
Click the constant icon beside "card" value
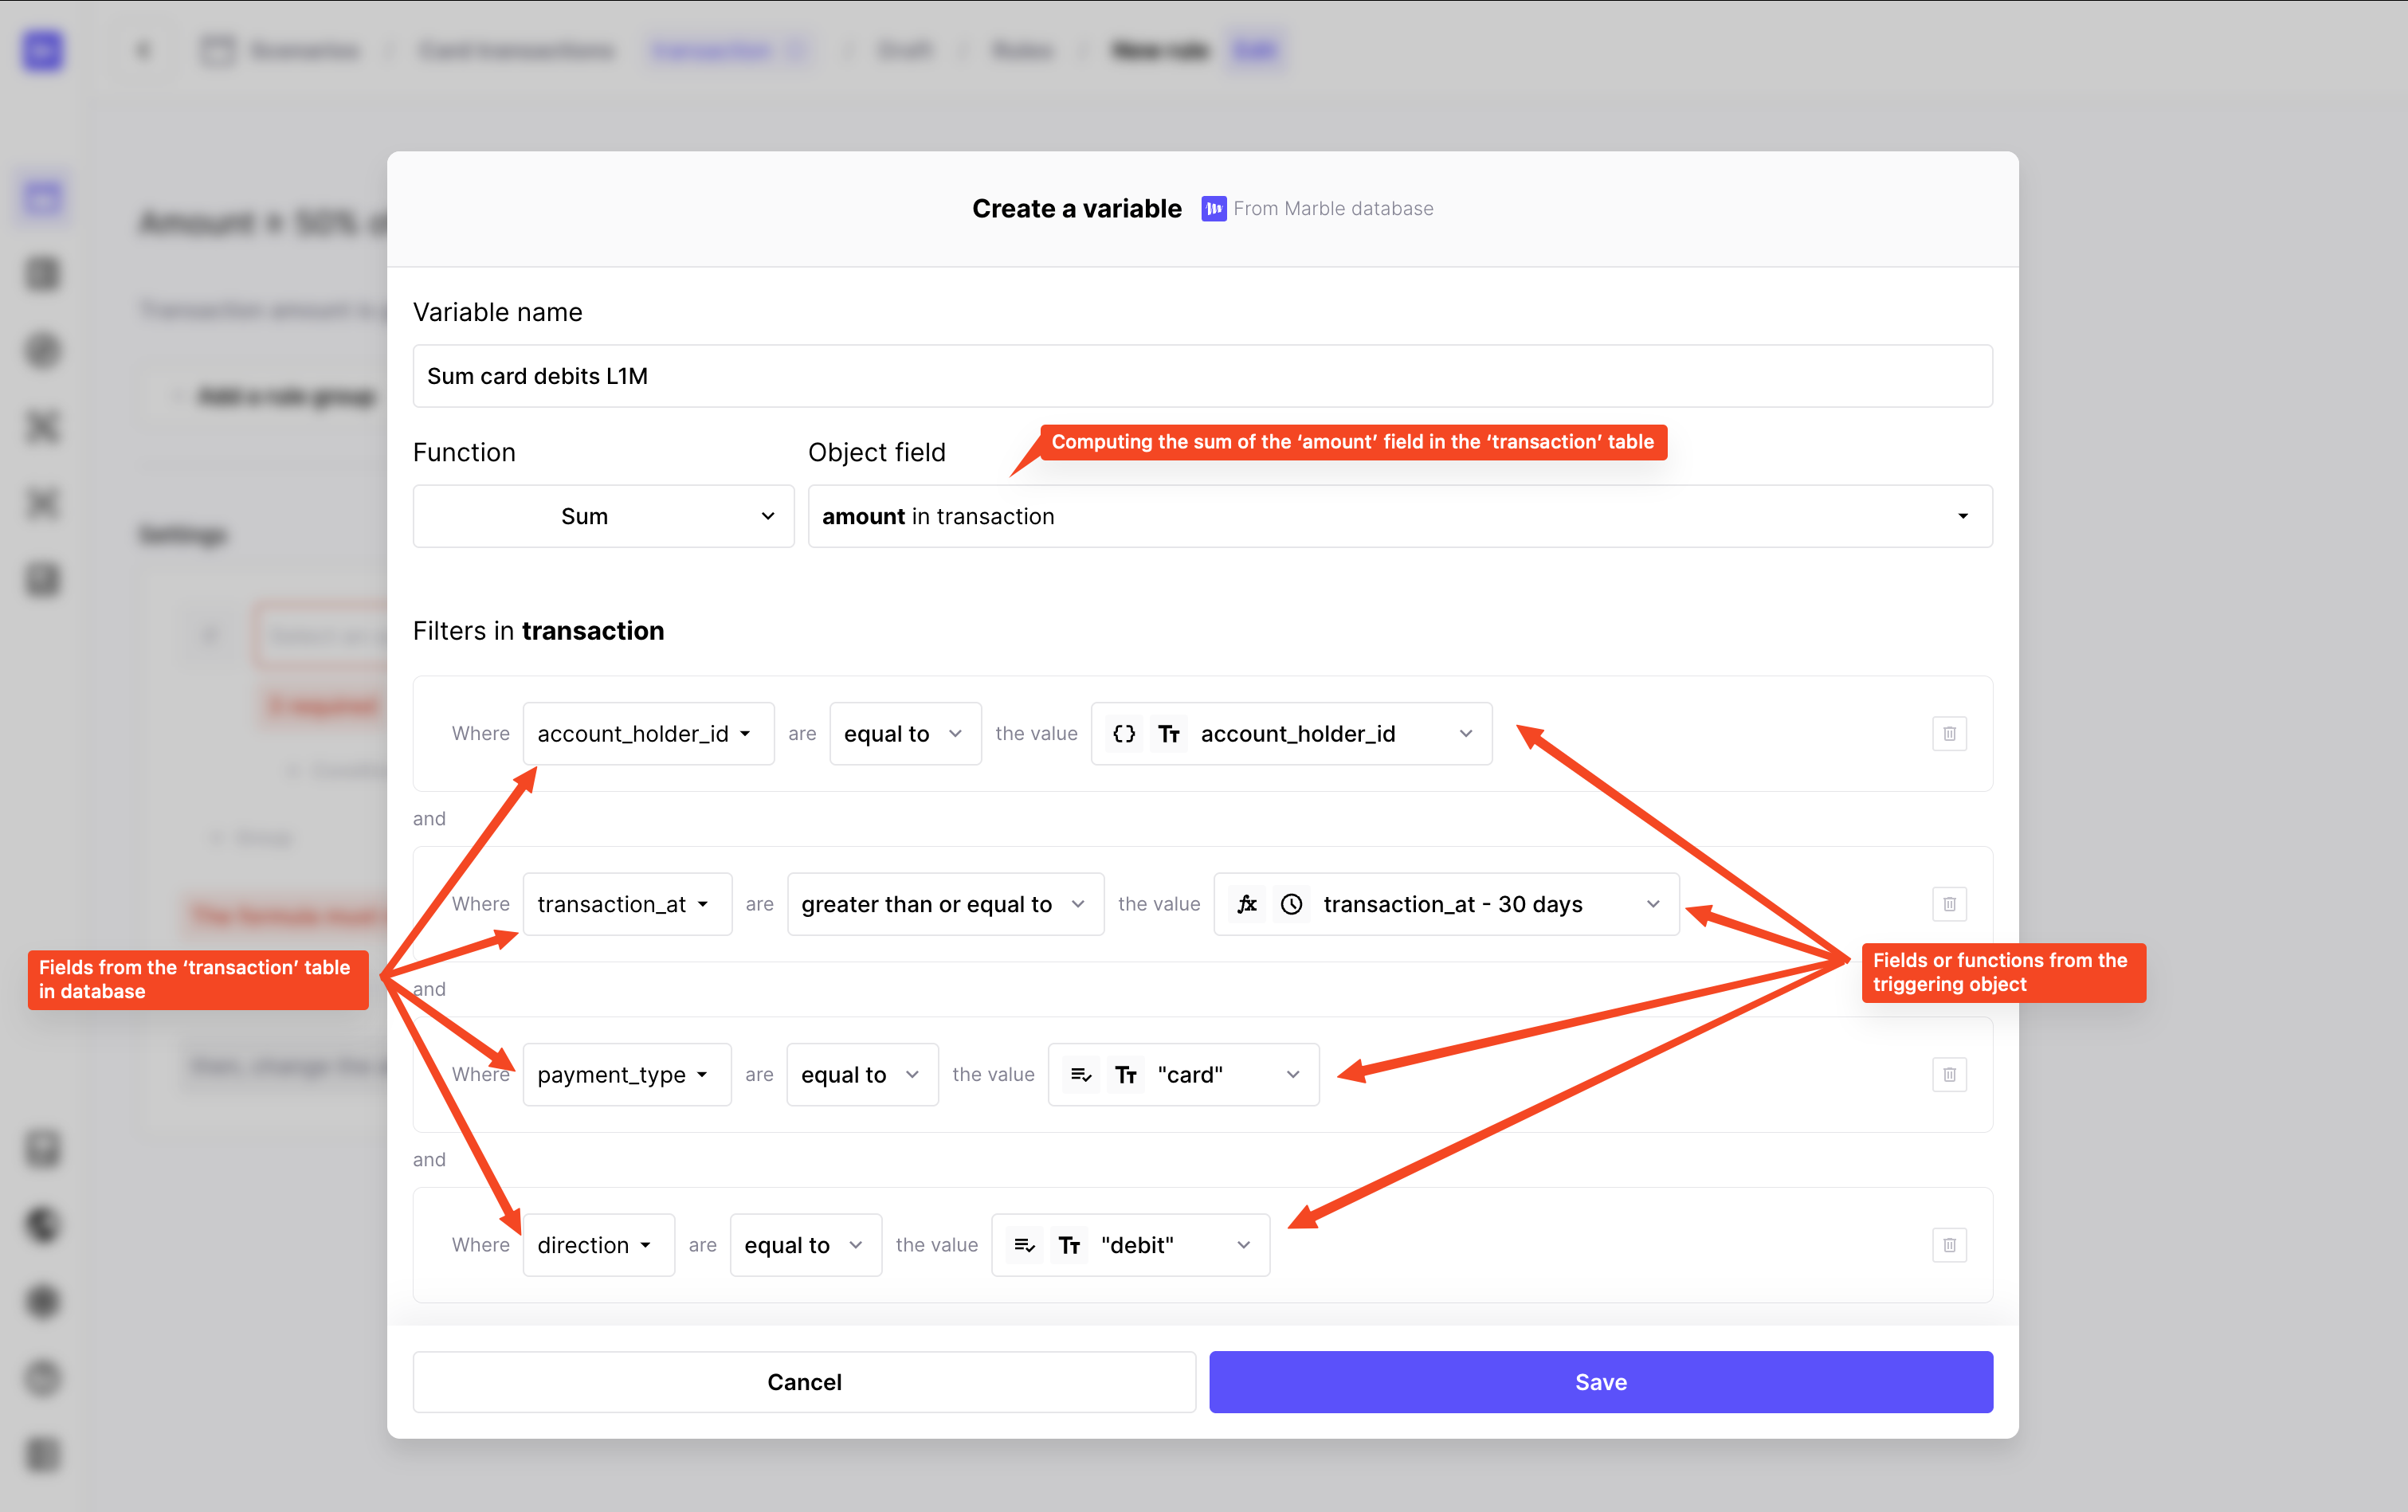point(1080,1075)
